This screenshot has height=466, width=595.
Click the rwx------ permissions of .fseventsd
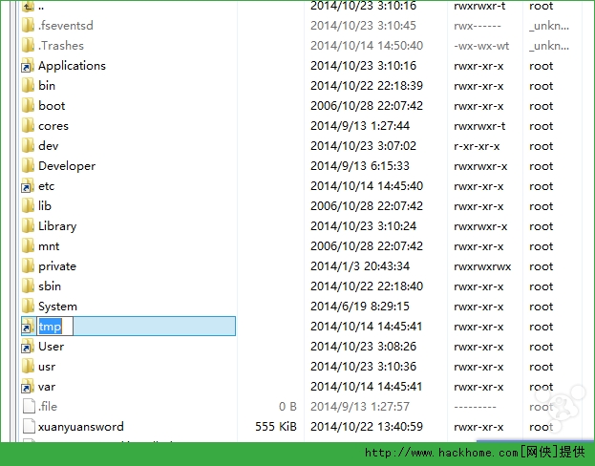[x=478, y=26]
